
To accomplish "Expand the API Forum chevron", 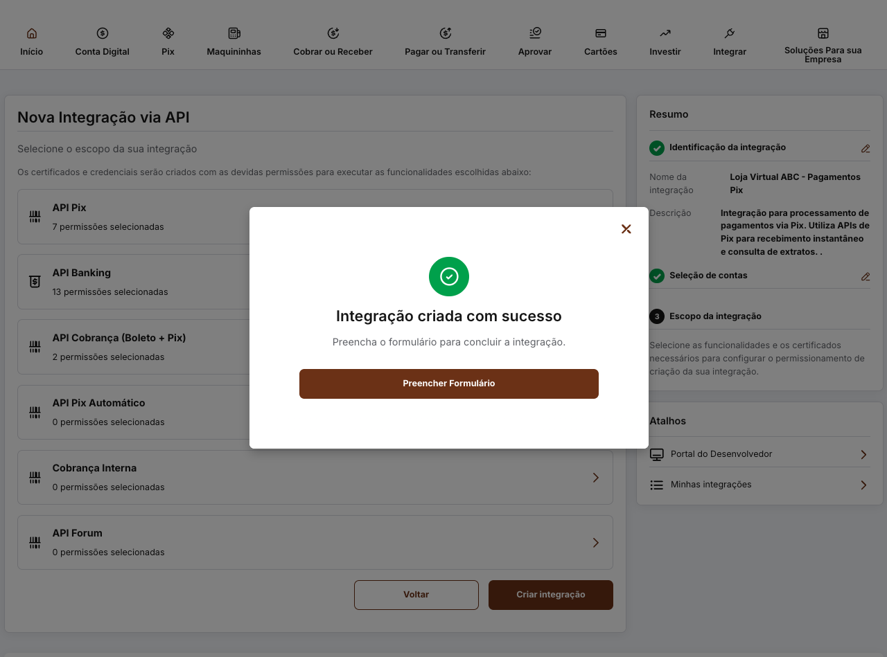I will coord(595,543).
